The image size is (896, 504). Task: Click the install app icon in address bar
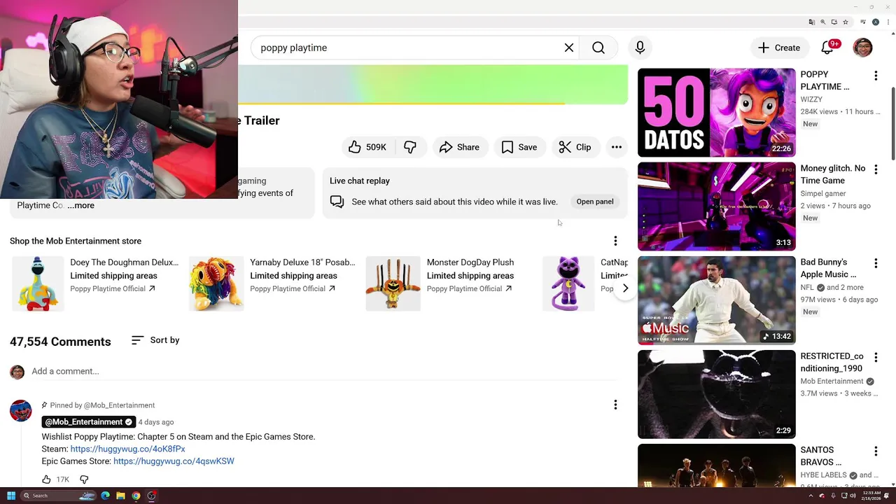834,22
